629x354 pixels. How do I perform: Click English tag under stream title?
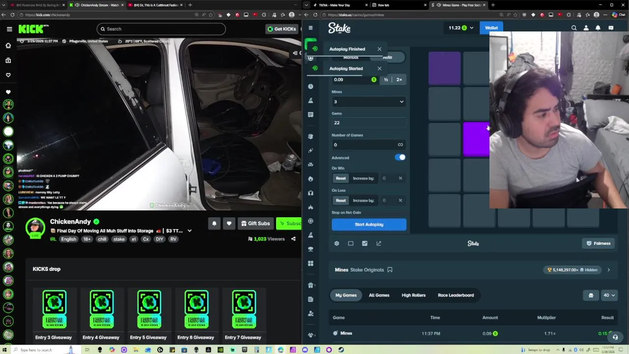tap(69, 239)
